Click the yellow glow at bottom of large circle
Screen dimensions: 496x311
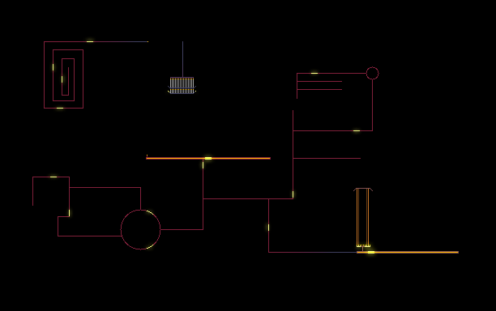(150, 246)
